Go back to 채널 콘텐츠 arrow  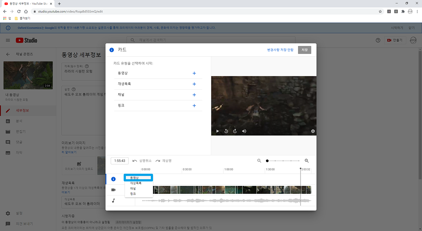point(8,54)
